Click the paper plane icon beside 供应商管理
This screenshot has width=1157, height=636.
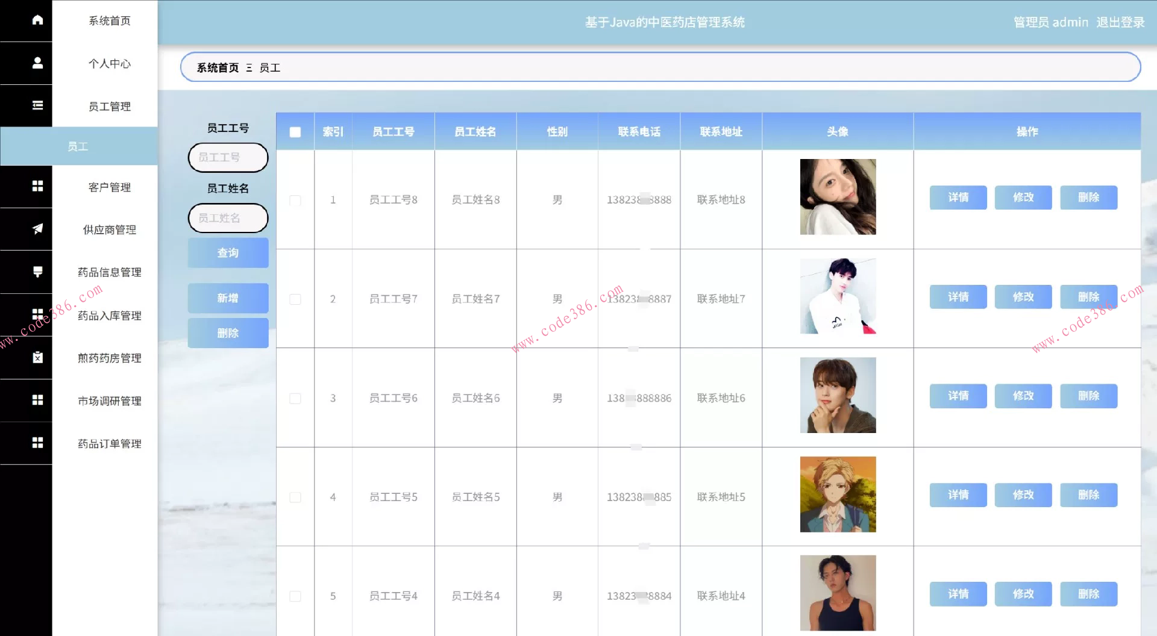click(37, 229)
